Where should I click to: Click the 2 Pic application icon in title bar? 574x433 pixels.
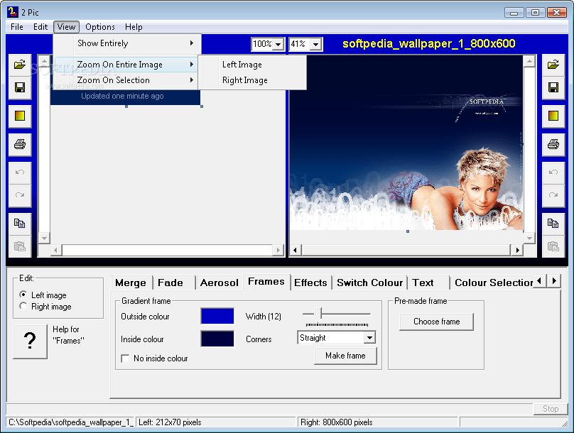point(13,11)
